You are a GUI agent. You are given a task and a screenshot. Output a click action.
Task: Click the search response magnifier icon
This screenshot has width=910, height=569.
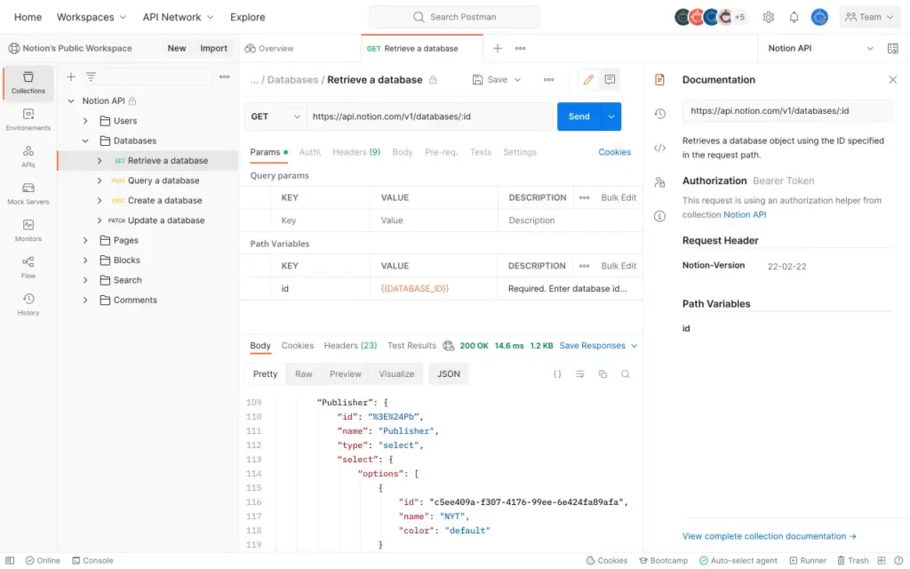click(x=625, y=374)
